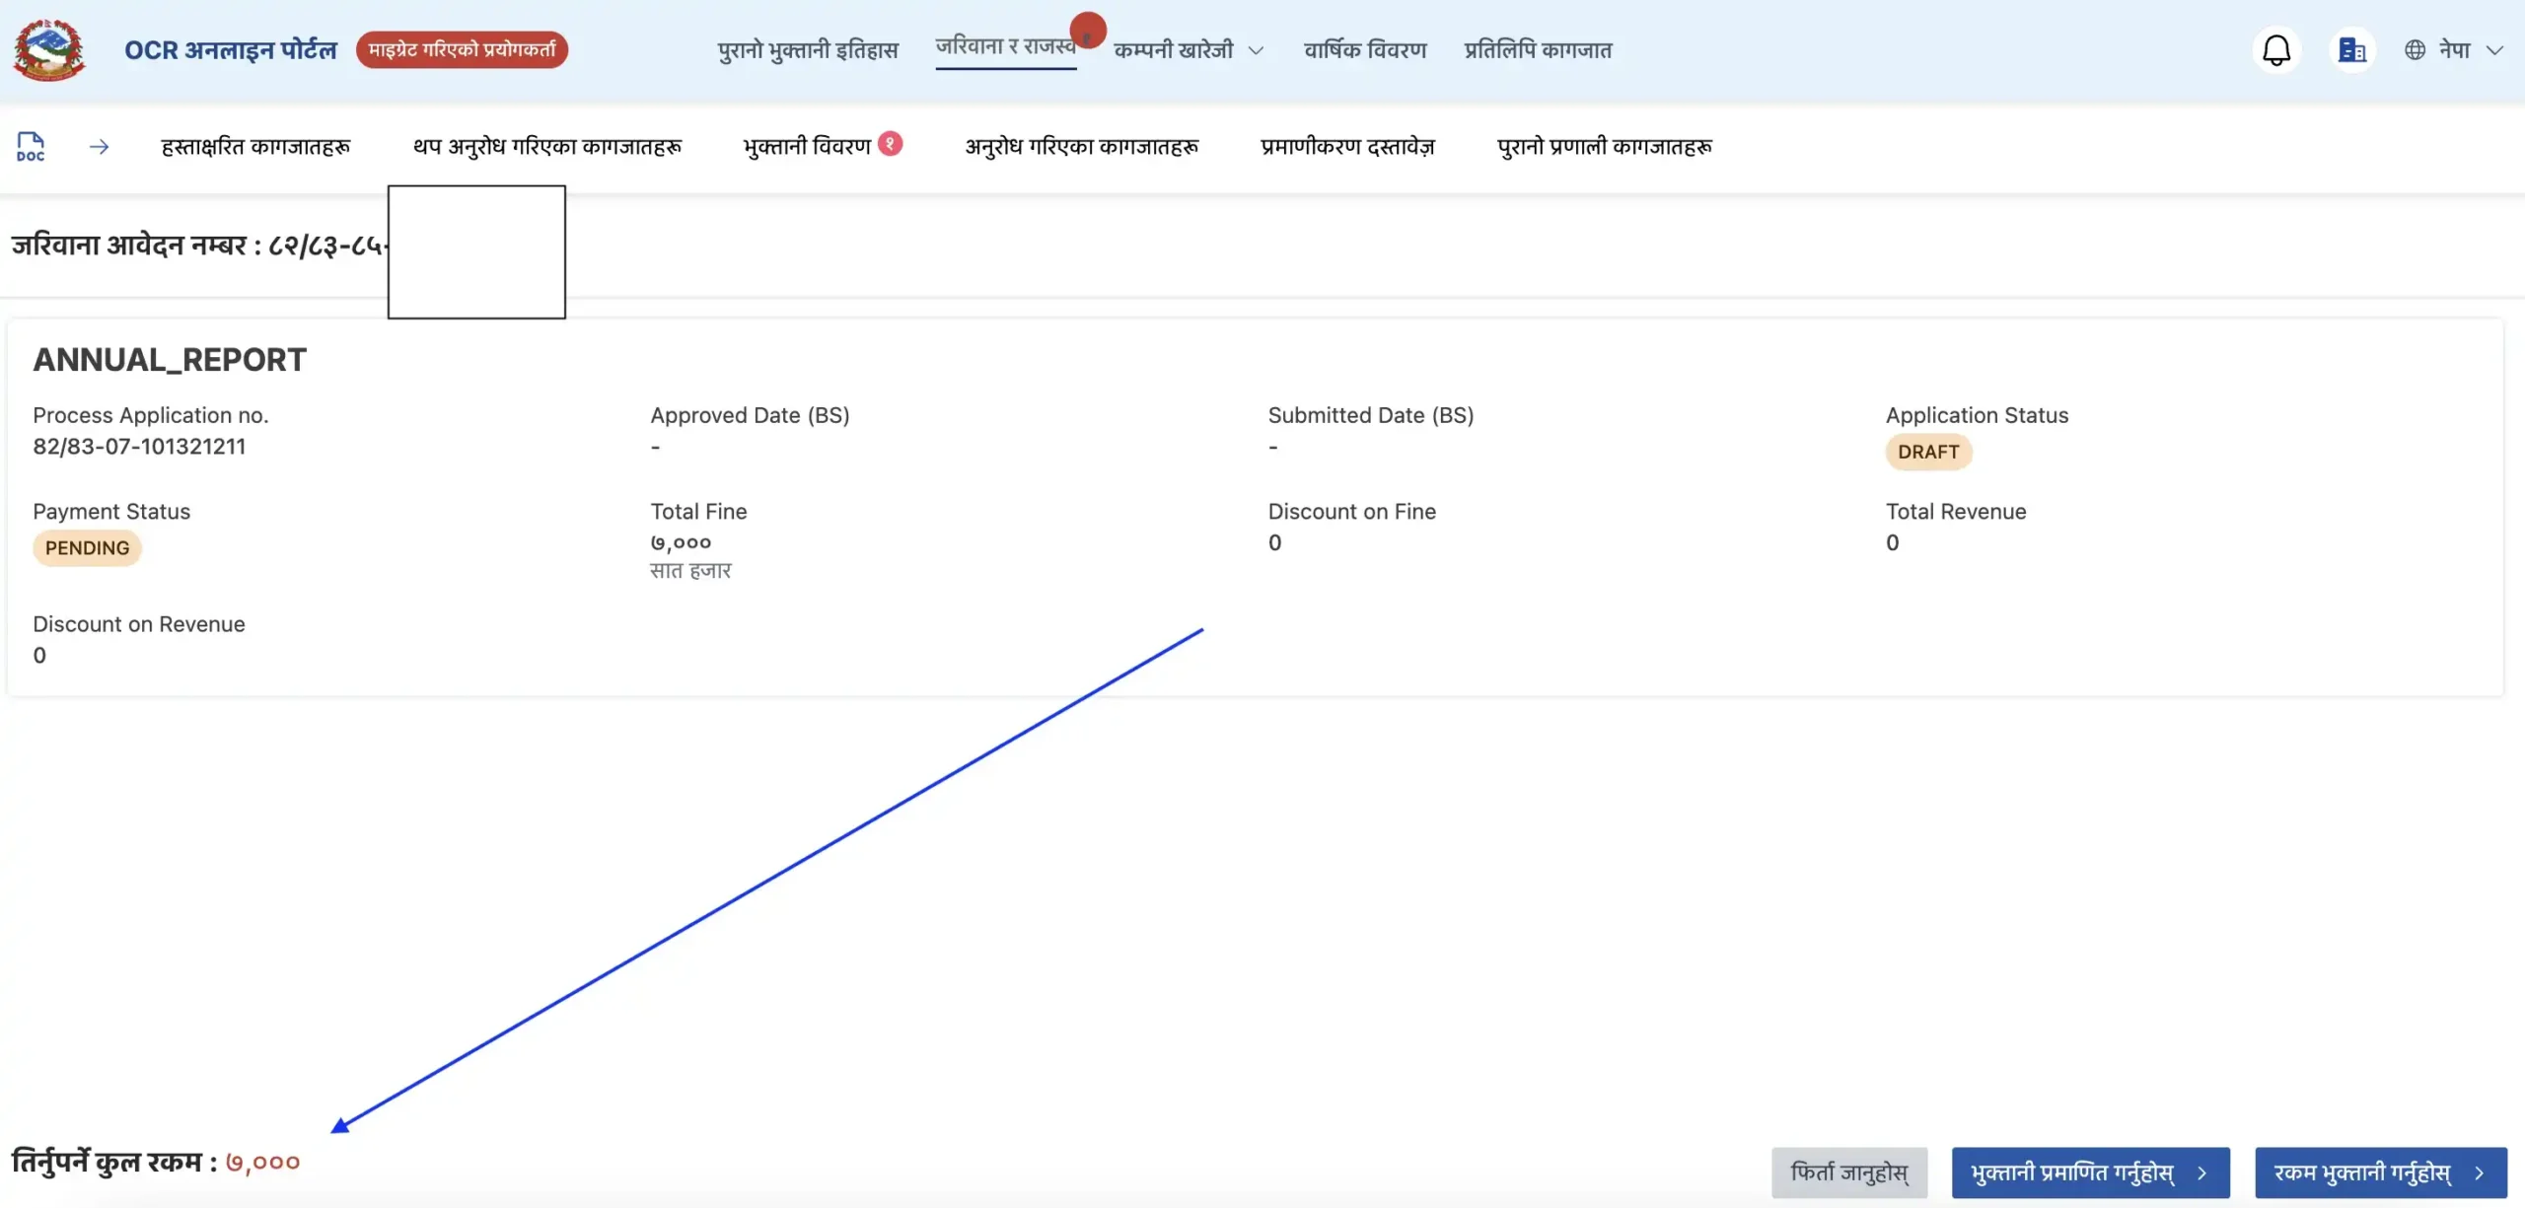Open the notification bell icon
2525x1208 pixels.
pyautogui.click(x=2276, y=48)
